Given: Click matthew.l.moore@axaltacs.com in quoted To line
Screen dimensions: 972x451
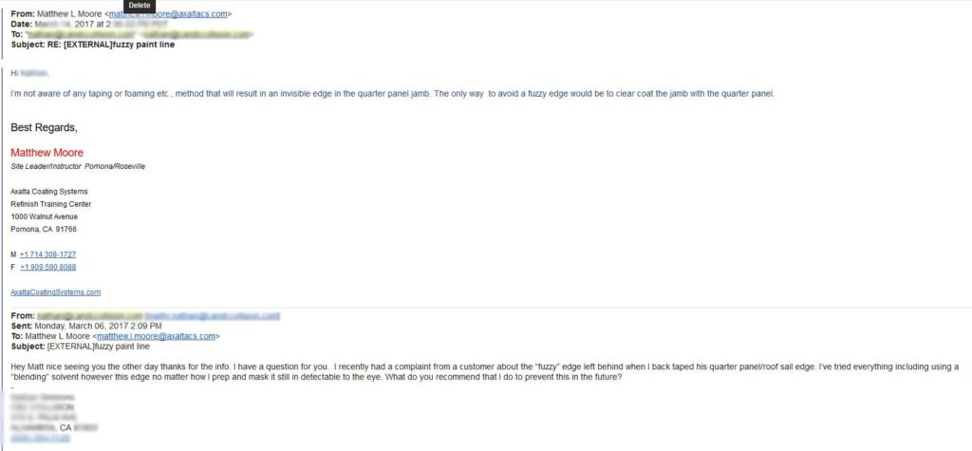Looking at the screenshot, I should click(156, 336).
